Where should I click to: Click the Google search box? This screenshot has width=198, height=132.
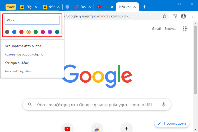[97, 105]
